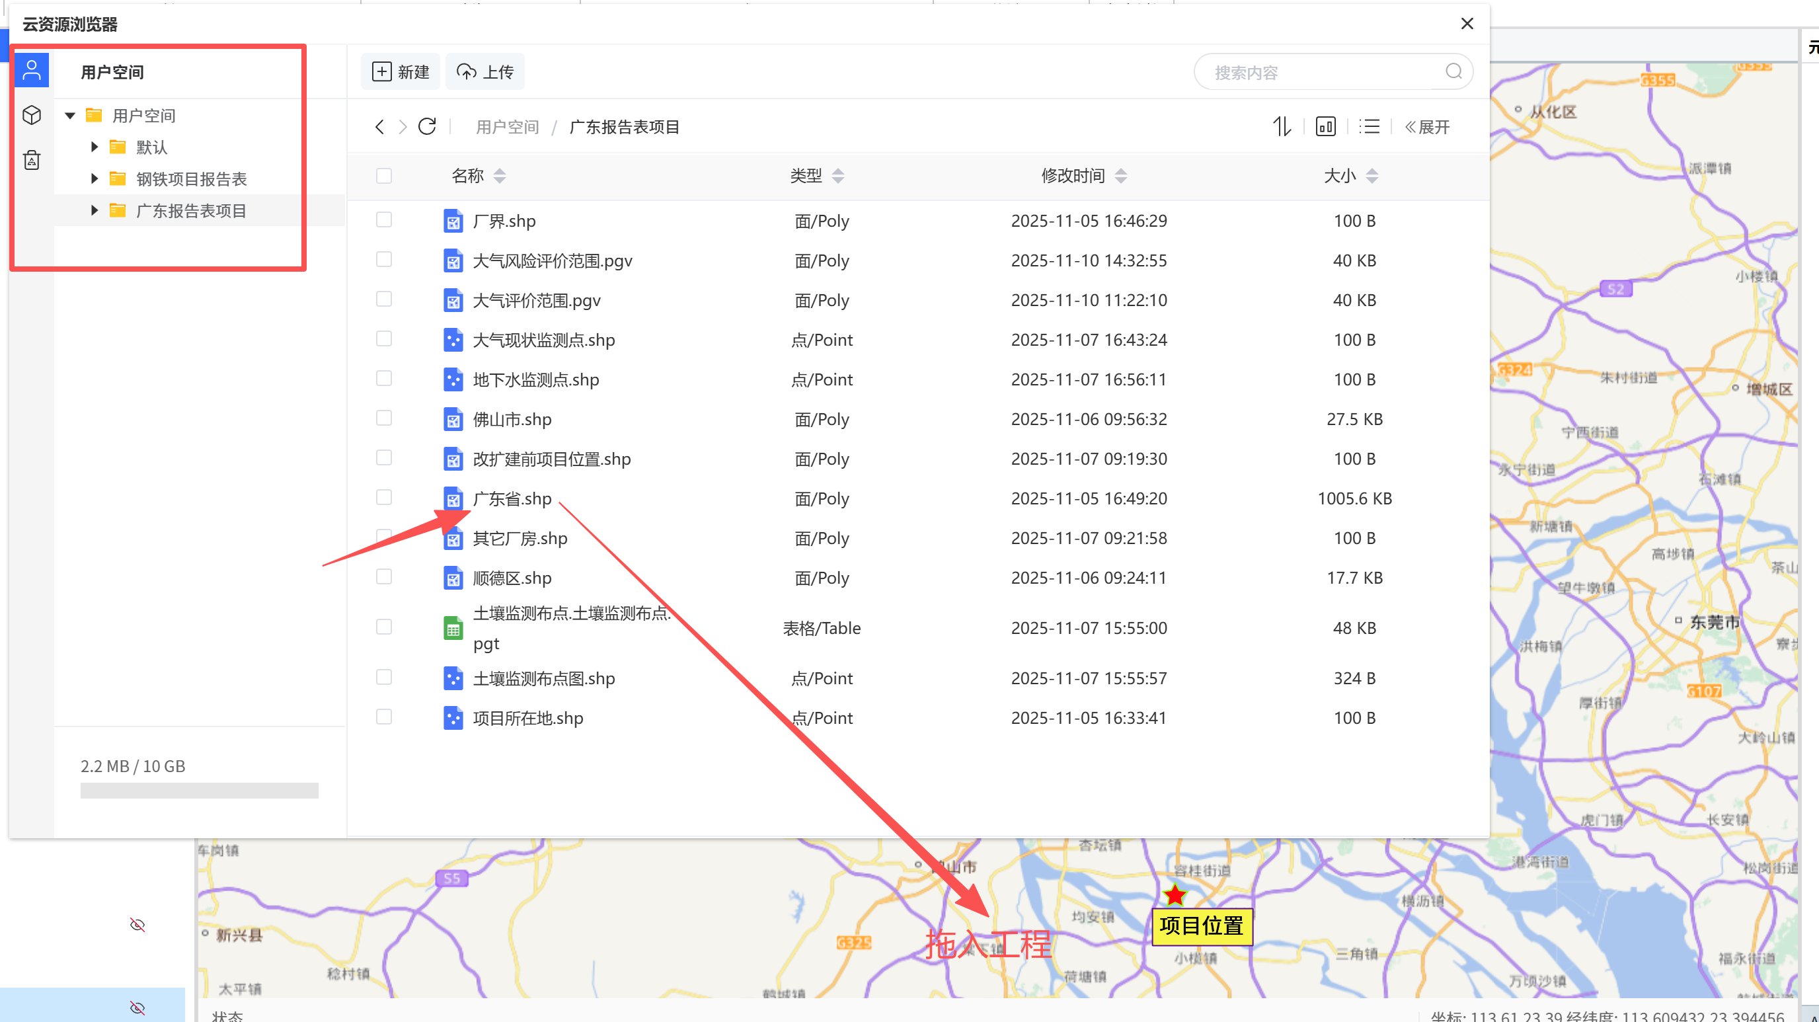
Task: Select 广东报告表项目 in the tree
Action: coord(192,210)
